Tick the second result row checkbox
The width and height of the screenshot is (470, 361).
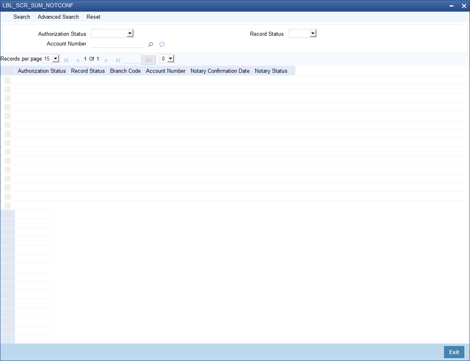point(7,89)
